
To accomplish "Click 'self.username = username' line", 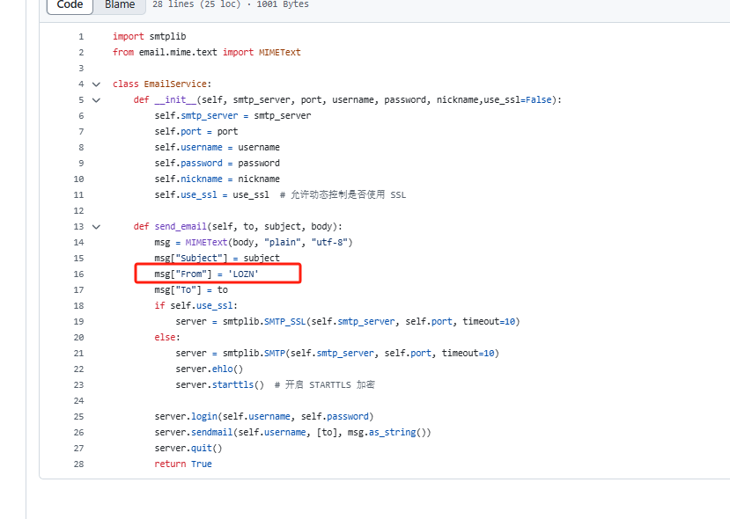I will click(217, 147).
